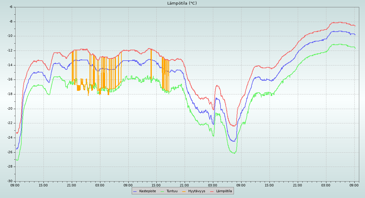Click the -22 y-axis tick label
This screenshot has width=365, height=198.
pos(9,123)
